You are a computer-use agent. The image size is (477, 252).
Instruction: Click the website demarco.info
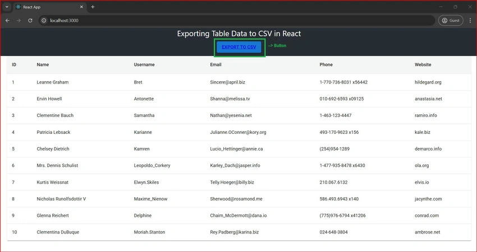(x=428, y=149)
